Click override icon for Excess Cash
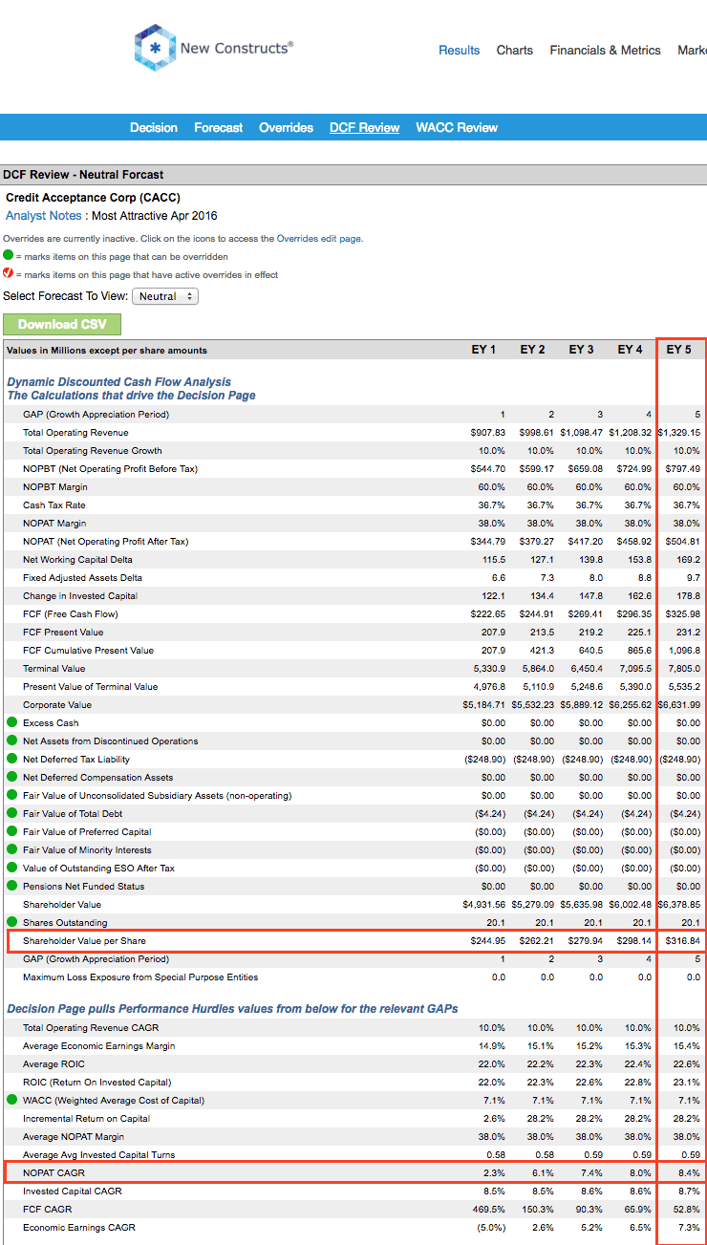The image size is (707, 1245). pos(11,722)
